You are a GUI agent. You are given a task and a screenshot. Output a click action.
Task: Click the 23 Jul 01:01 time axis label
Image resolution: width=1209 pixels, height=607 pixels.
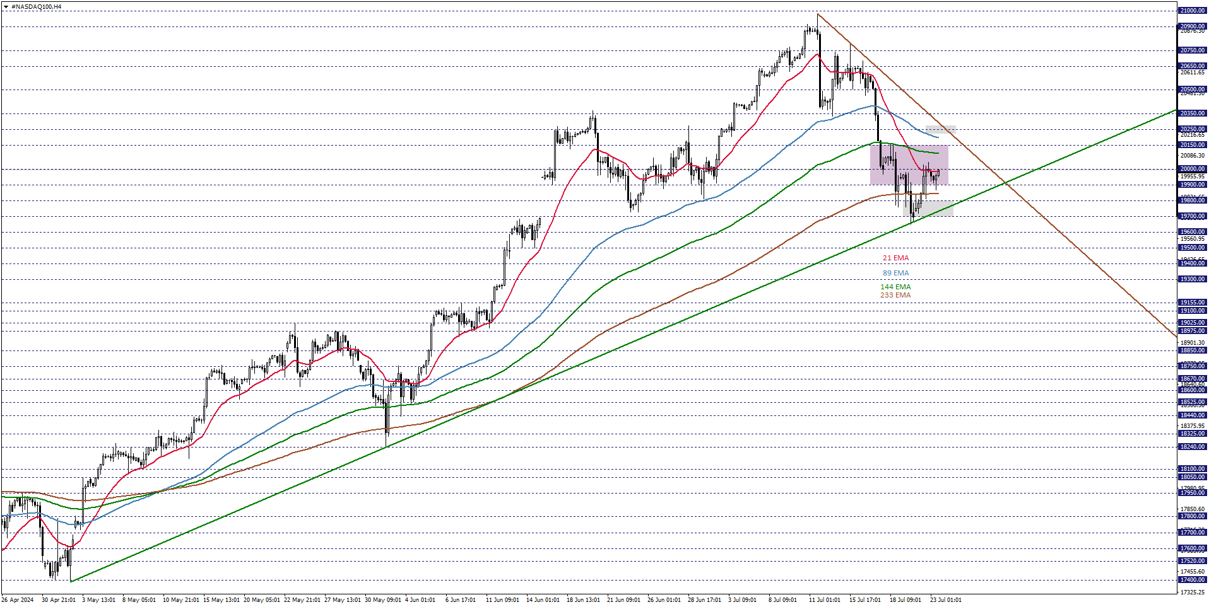tap(945, 600)
